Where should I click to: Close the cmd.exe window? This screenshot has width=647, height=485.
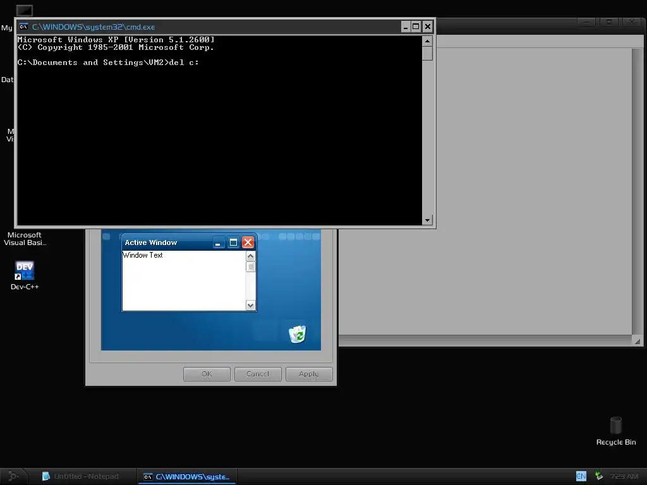428,27
